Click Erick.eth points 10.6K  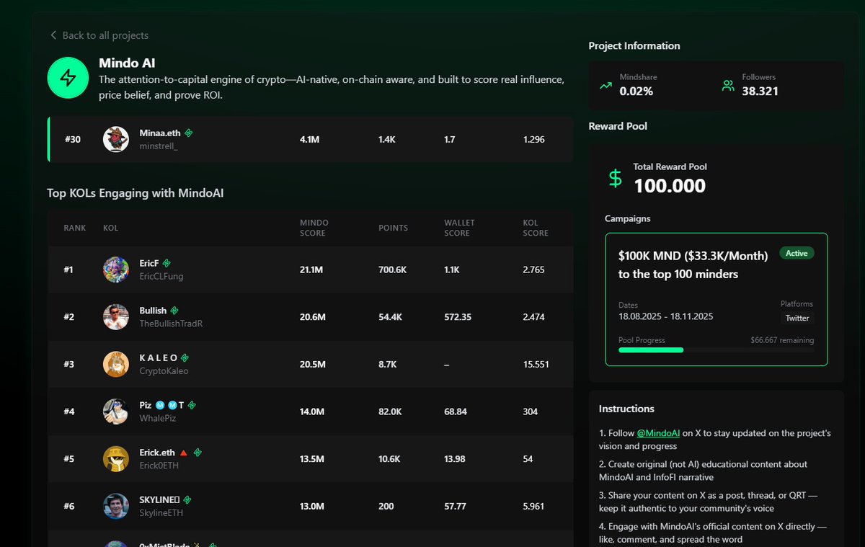[x=391, y=459]
